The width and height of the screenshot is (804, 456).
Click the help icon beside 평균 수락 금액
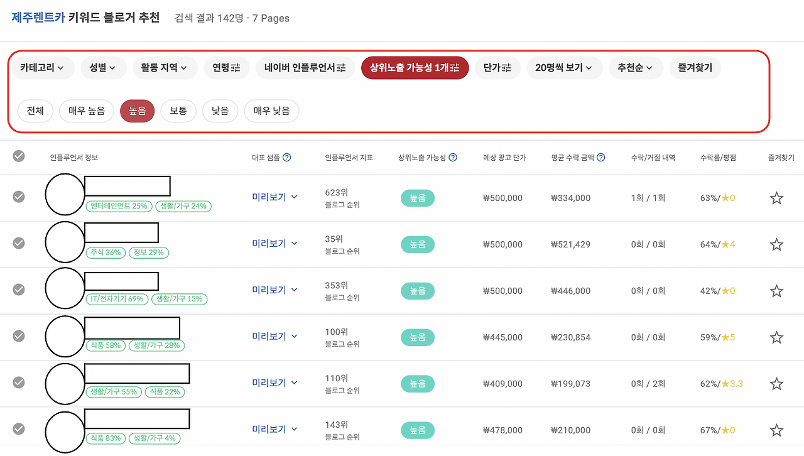[601, 158]
